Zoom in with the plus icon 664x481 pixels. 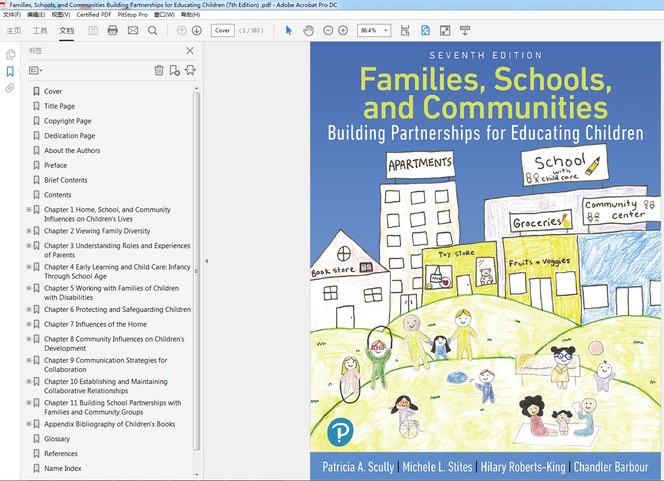click(343, 30)
